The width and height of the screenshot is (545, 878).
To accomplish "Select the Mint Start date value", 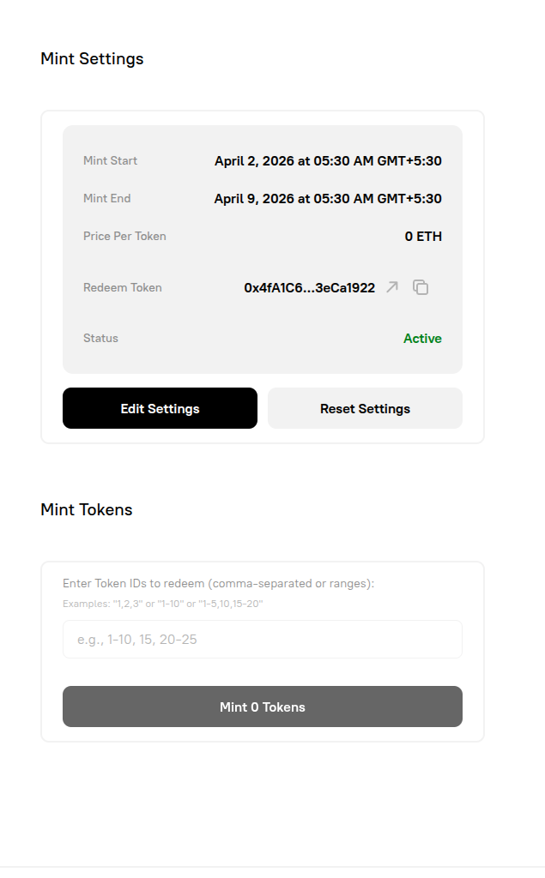I will 328,160.
